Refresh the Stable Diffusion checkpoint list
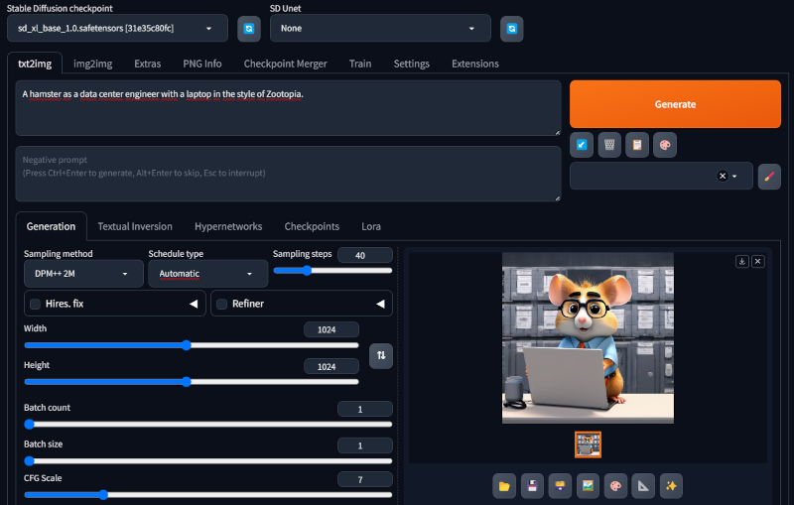This screenshot has height=505, width=794. [x=248, y=29]
